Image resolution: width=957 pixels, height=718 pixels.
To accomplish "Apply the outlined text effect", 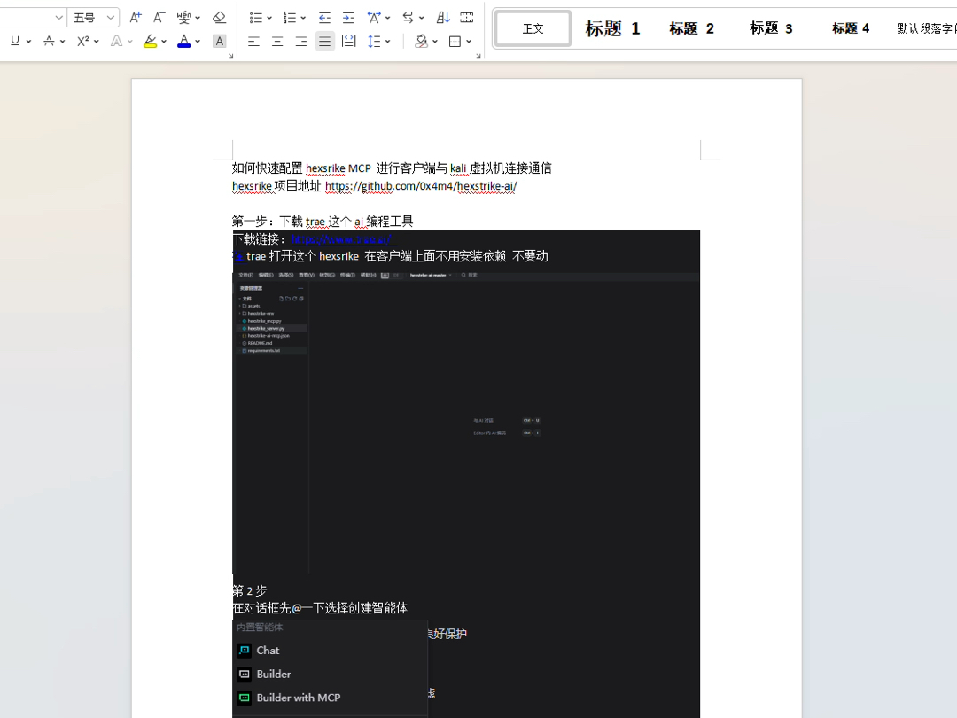I will click(x=116, y=41).
